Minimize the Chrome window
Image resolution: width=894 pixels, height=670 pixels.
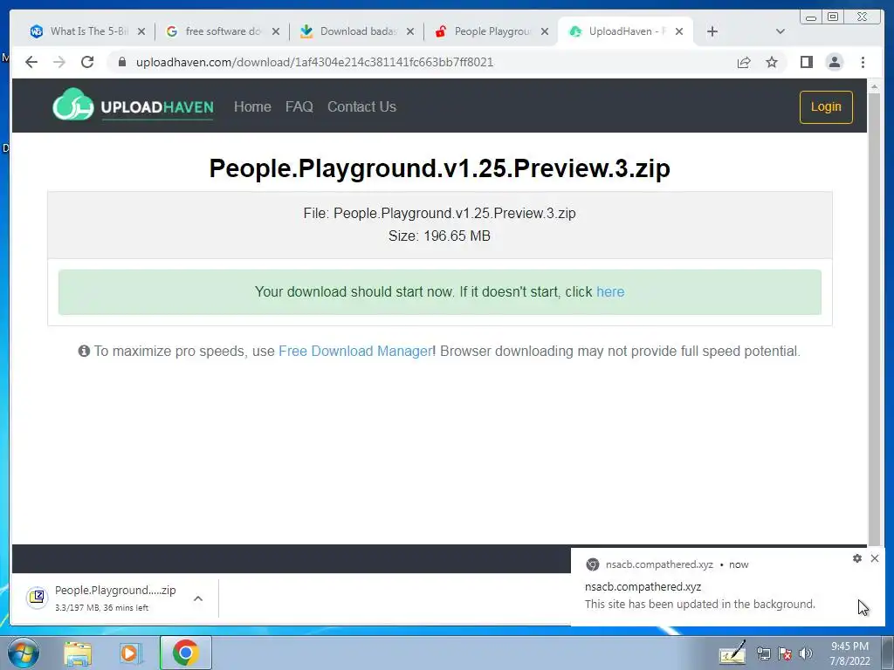[x=810, y=17]
